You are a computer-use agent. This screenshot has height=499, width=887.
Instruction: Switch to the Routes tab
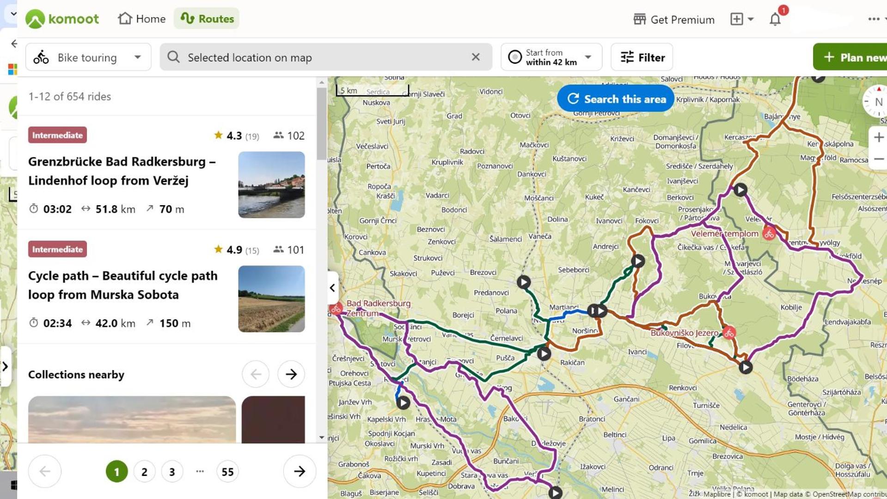coord(207,19)
